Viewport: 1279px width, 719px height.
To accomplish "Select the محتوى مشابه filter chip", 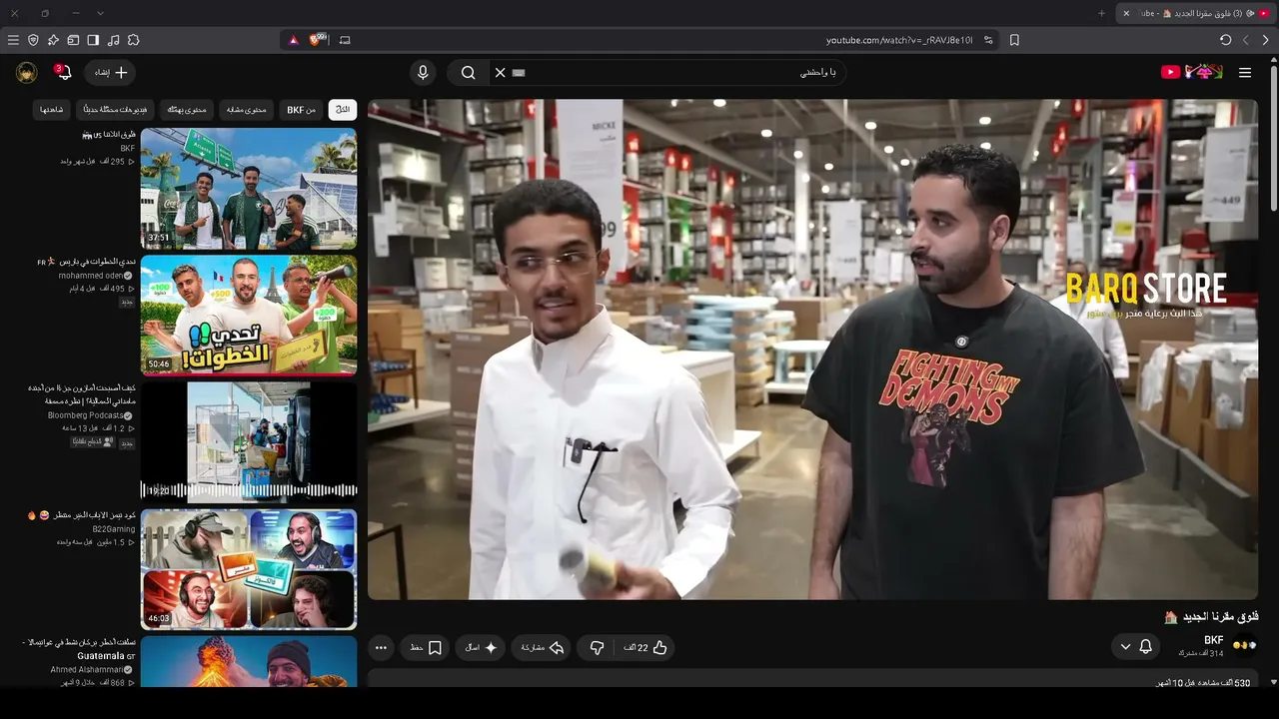I will 247,110.
